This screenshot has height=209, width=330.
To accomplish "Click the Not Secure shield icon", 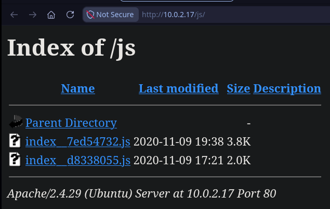I will (x=90, y=15).
